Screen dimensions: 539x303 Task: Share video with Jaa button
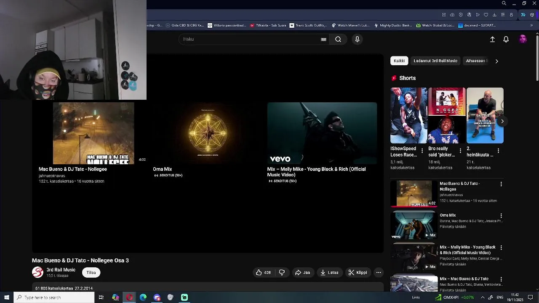pyautogui.click(x=302, y=272)
